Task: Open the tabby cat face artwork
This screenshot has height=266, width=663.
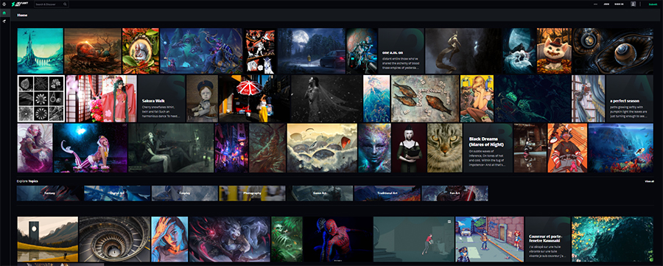Action: pos(444,148)
